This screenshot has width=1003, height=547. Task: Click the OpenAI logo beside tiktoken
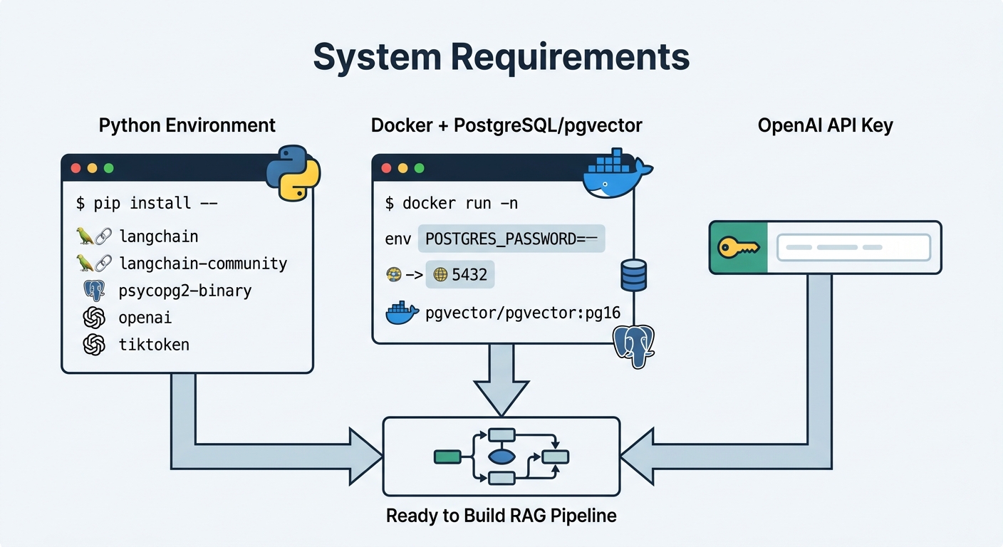[x=94, y=345]
